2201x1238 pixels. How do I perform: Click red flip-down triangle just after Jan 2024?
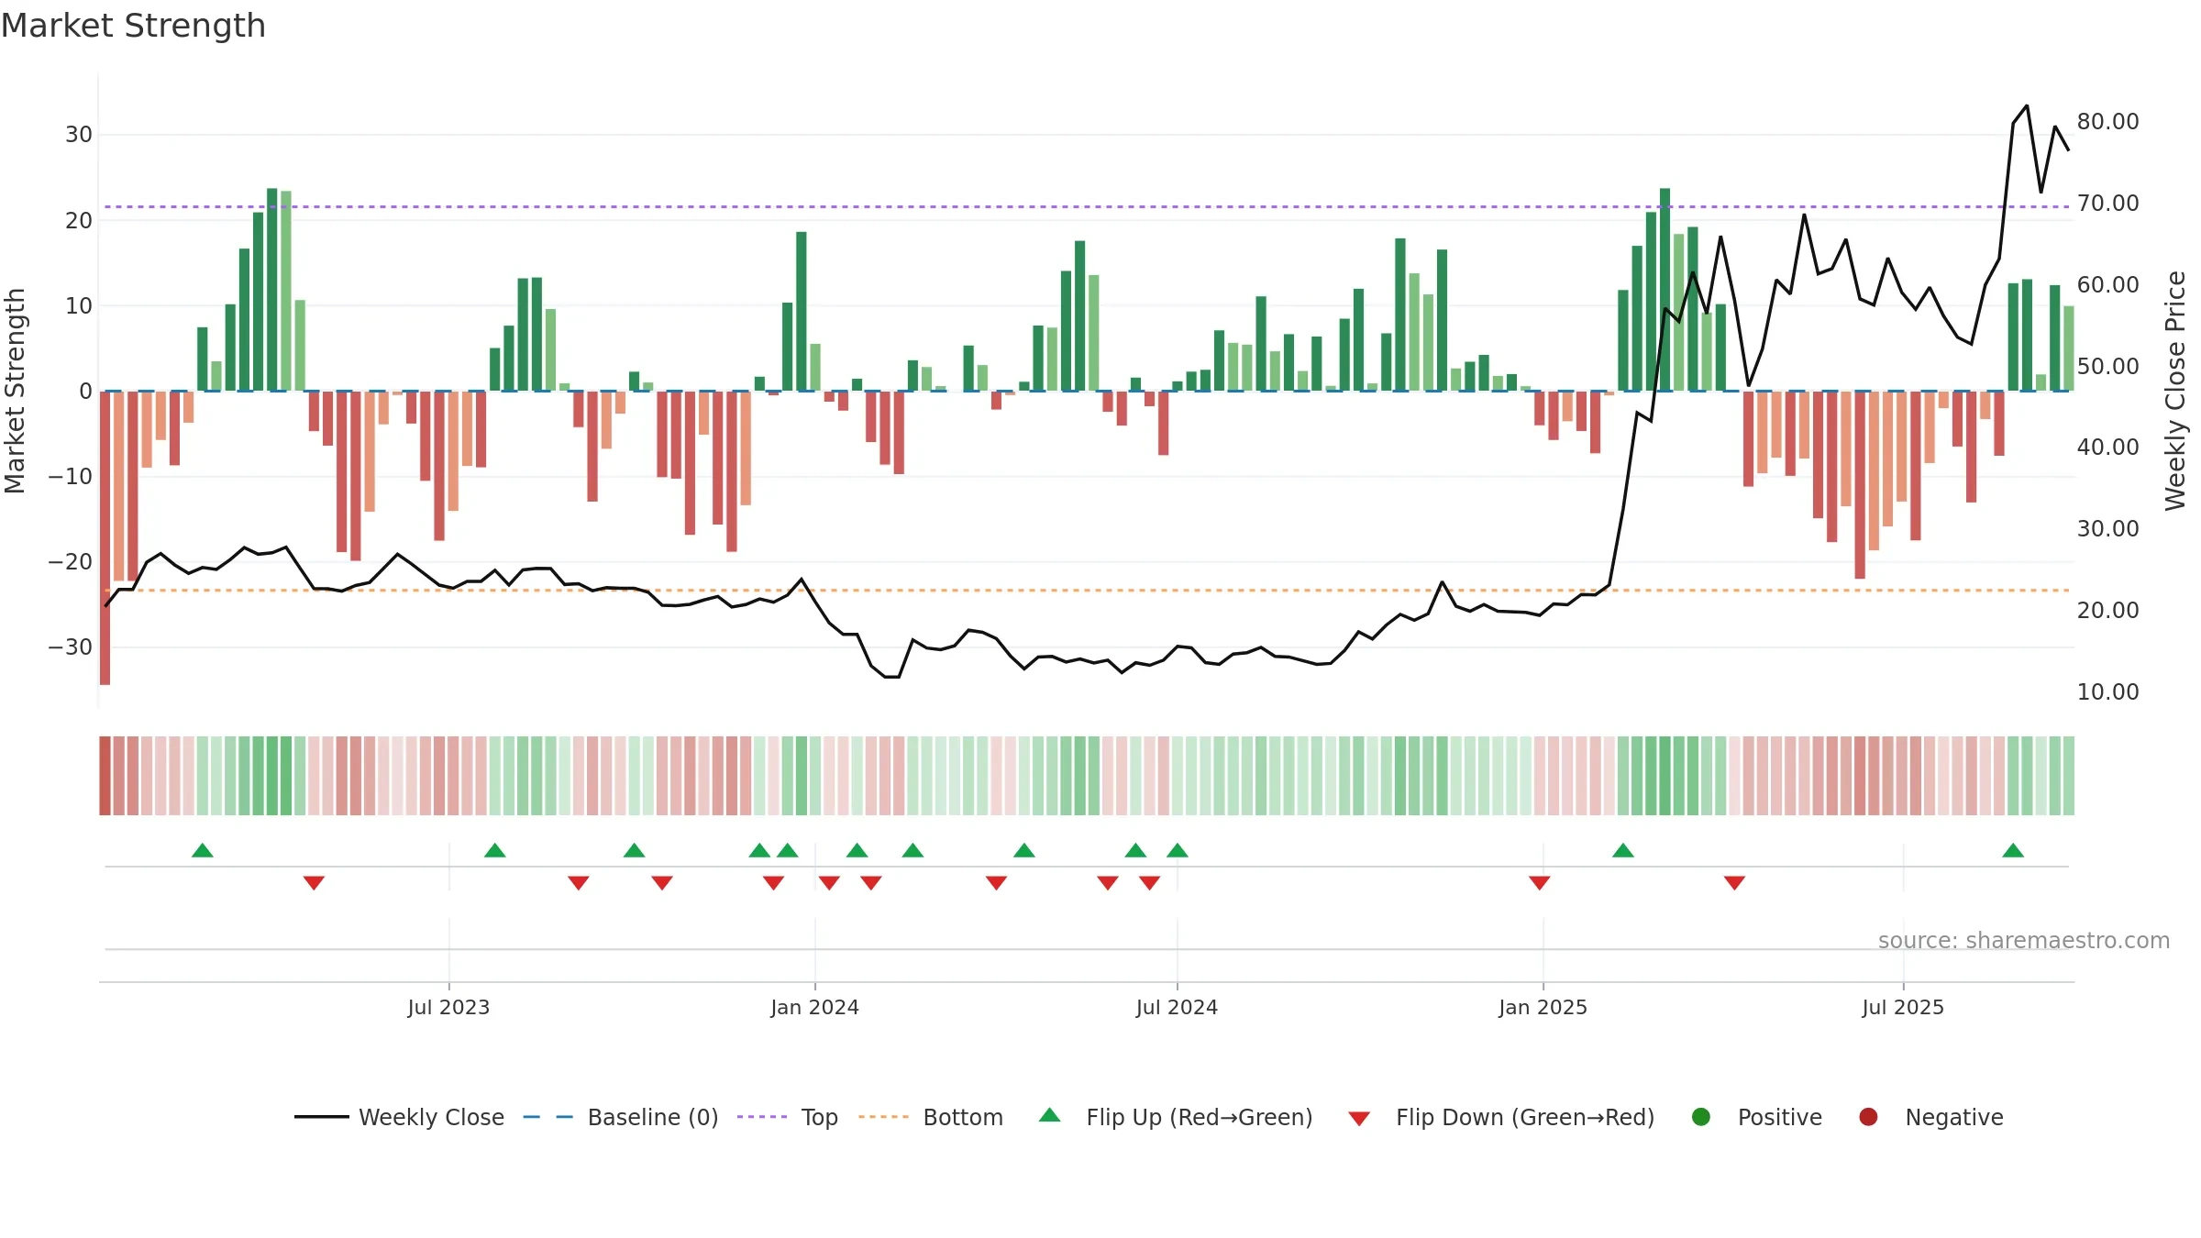pos(829,882)
